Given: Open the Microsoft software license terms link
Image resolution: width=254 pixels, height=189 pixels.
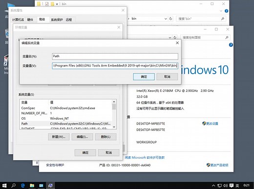Looking at the screenshot, I should pyautogui.click(x=145, y=157).
